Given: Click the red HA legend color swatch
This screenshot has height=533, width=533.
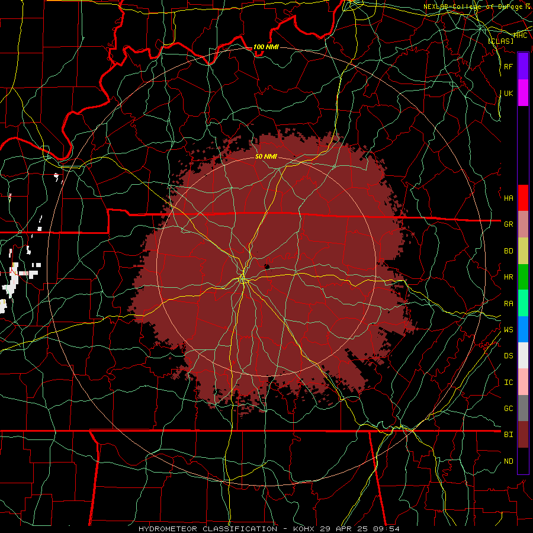Looking at the screenshot, I should 523,198.
